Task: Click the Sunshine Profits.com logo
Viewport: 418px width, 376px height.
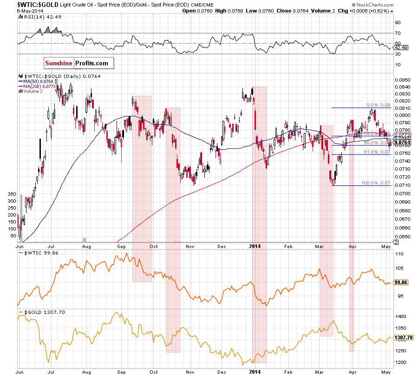Action: click(x=78, y=63)
